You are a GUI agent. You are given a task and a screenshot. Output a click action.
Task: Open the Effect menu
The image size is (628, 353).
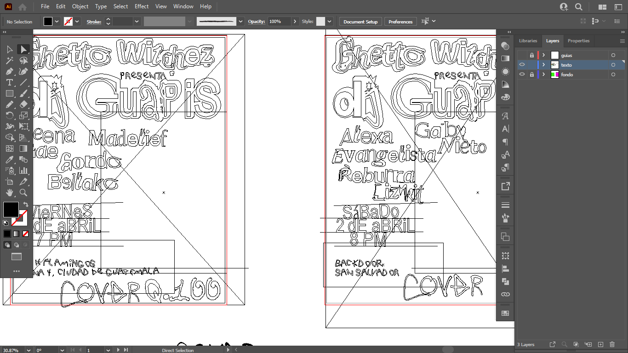[x=142, y=6]
